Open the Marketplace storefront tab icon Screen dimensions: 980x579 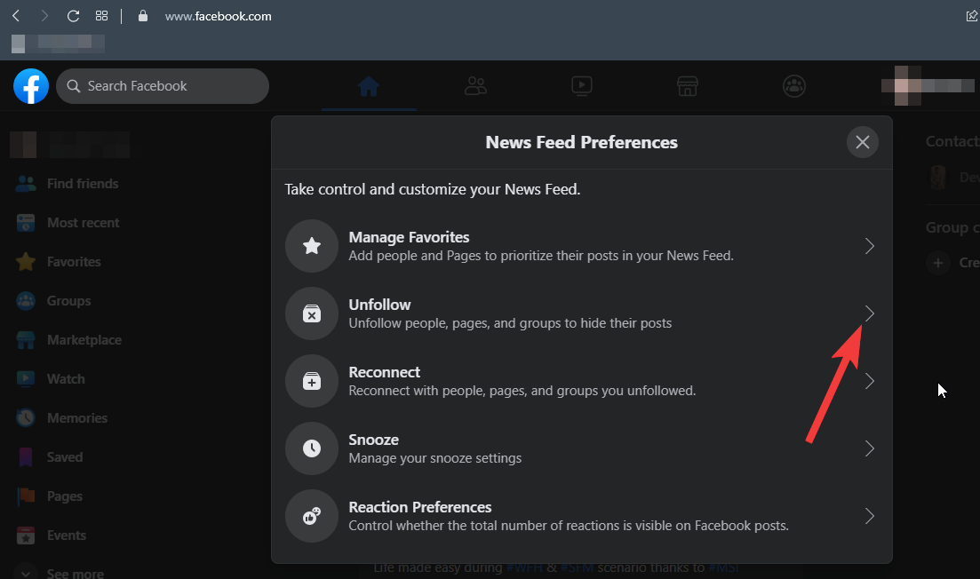687,86
